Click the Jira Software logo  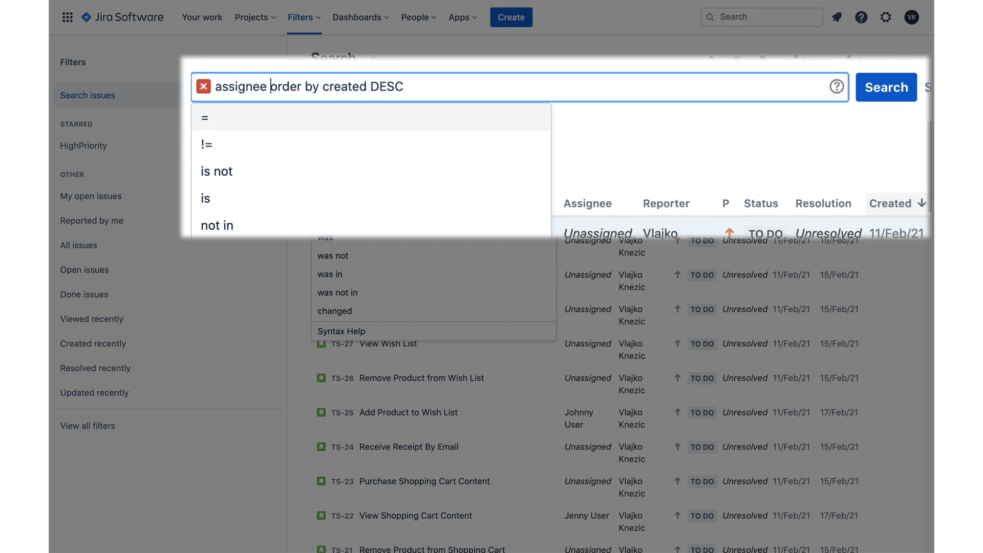[x=122, y=17]
